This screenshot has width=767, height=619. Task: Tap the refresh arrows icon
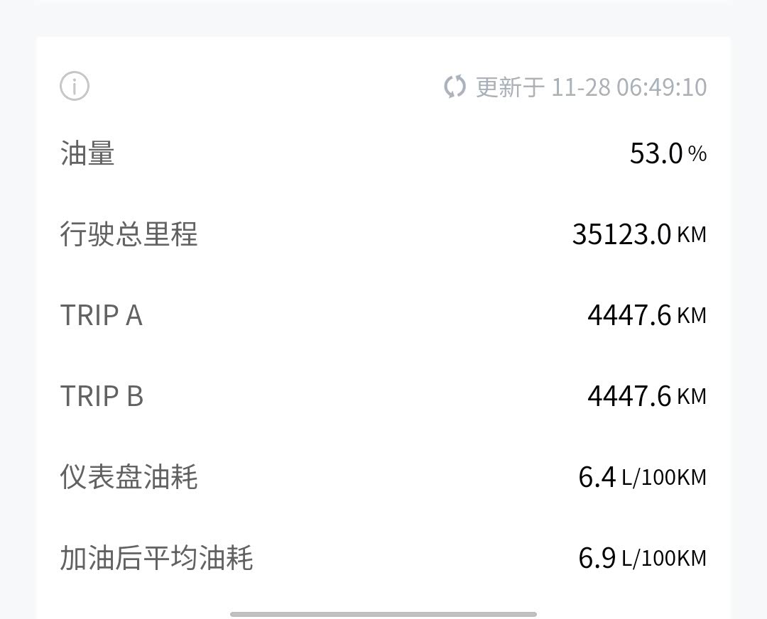(x=455, y=87)
